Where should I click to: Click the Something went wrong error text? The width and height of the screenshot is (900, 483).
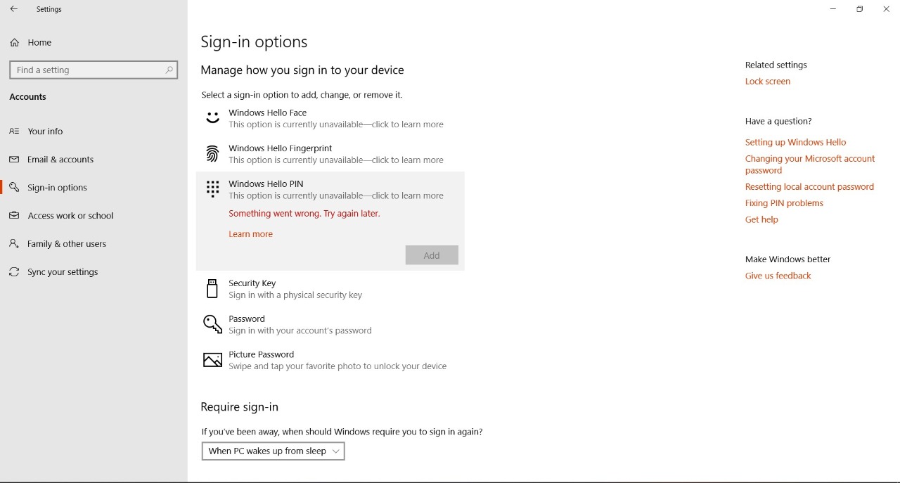point(304,214)
